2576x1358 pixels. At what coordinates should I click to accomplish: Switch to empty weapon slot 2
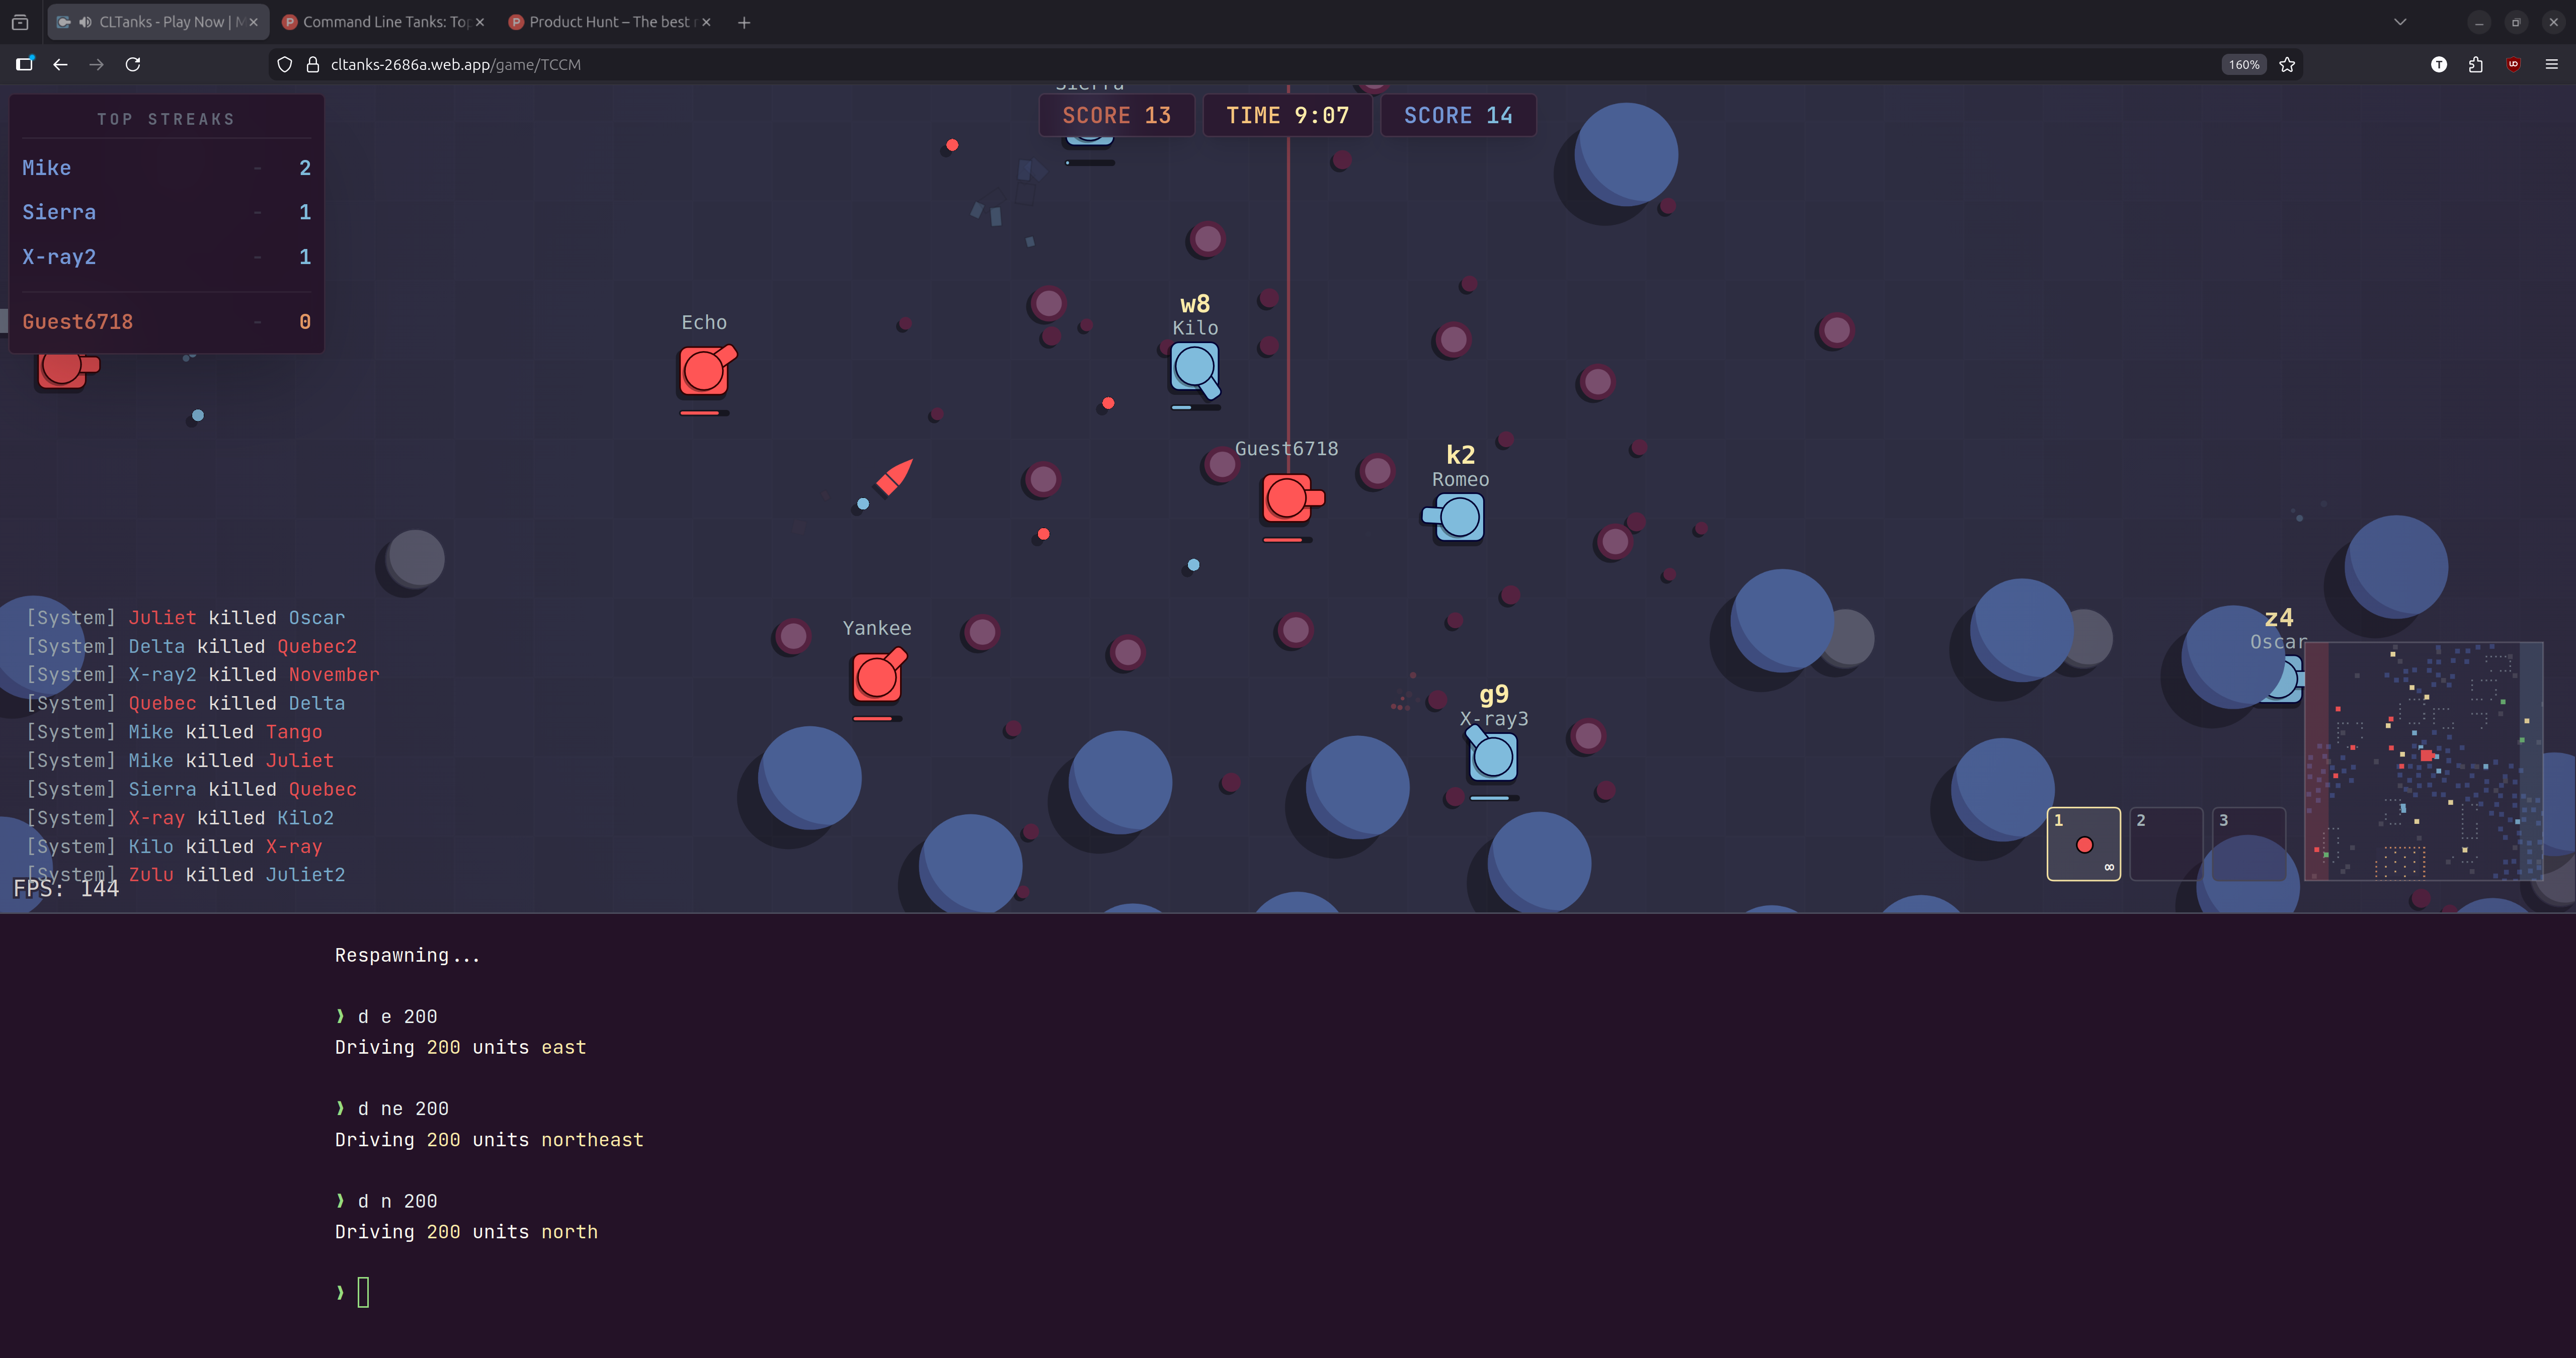click(x=2166, y=844)
